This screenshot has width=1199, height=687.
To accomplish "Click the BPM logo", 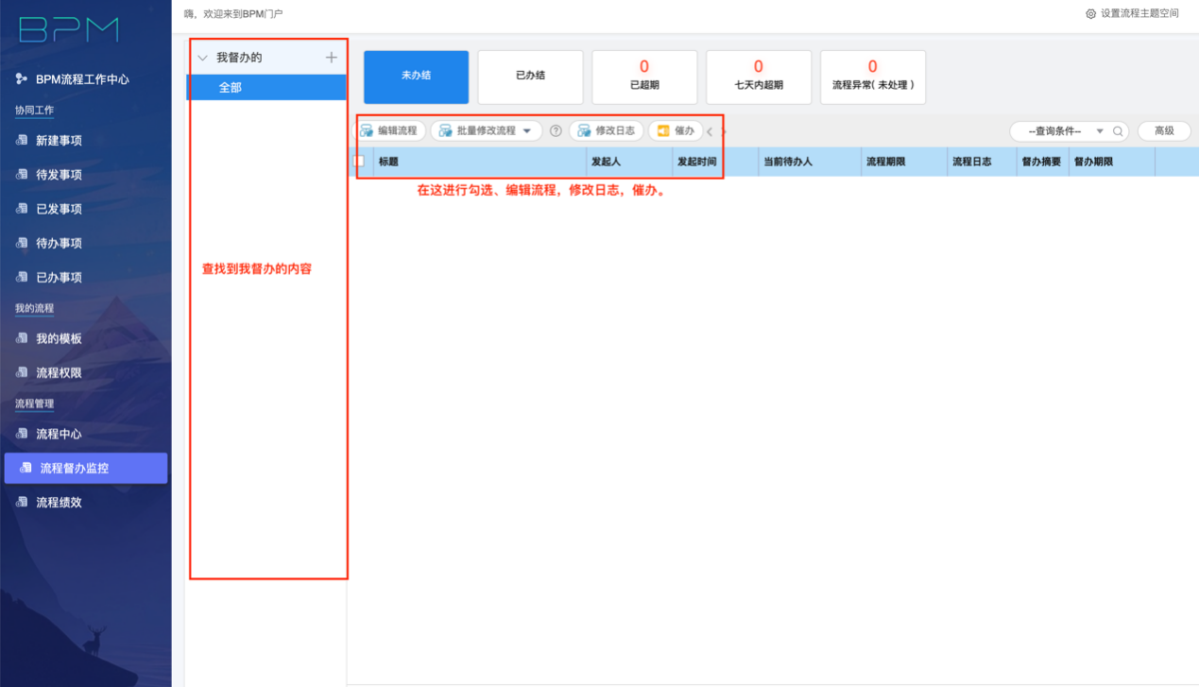I will [69, 30].
